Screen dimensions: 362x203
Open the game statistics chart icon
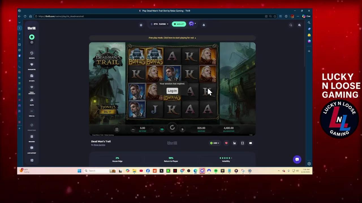pyautogui.click(x=234, y=143)
